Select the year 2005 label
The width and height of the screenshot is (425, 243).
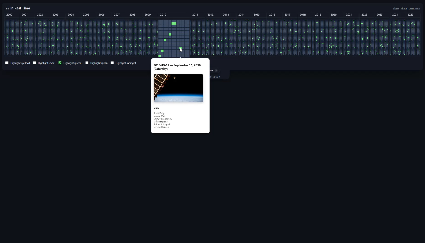coord(86,15)
